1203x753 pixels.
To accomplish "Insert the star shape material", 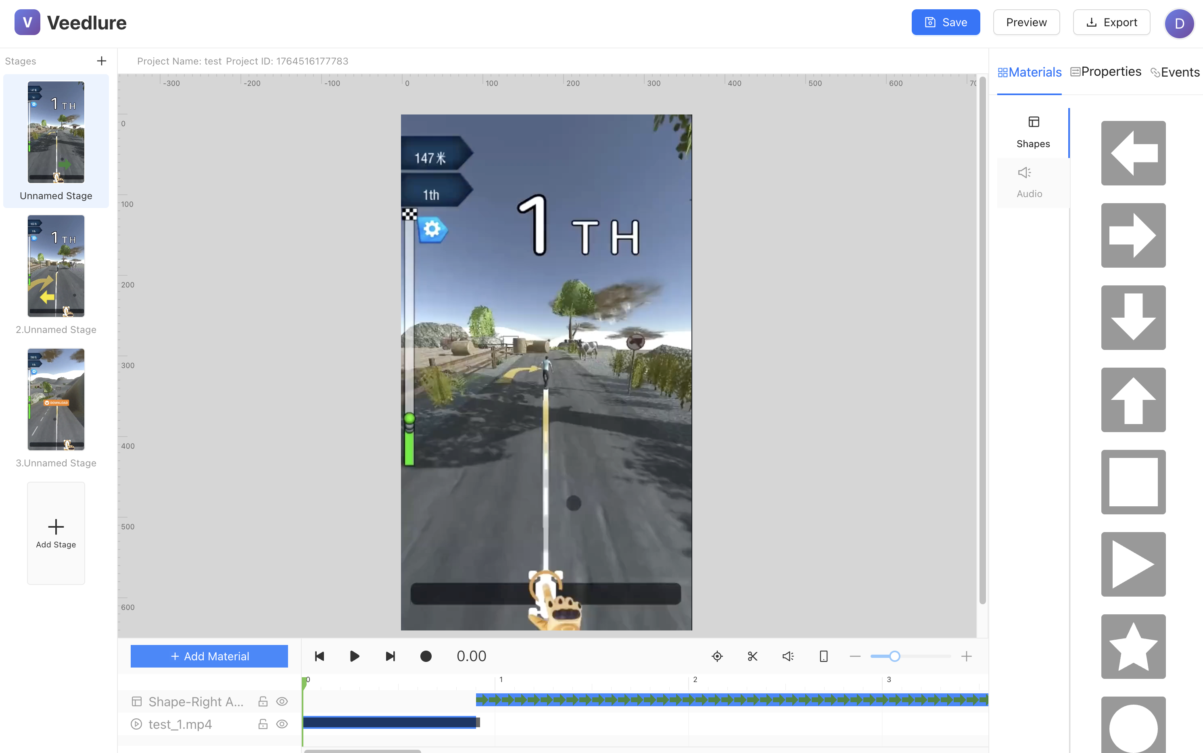I will point(1133,646).
